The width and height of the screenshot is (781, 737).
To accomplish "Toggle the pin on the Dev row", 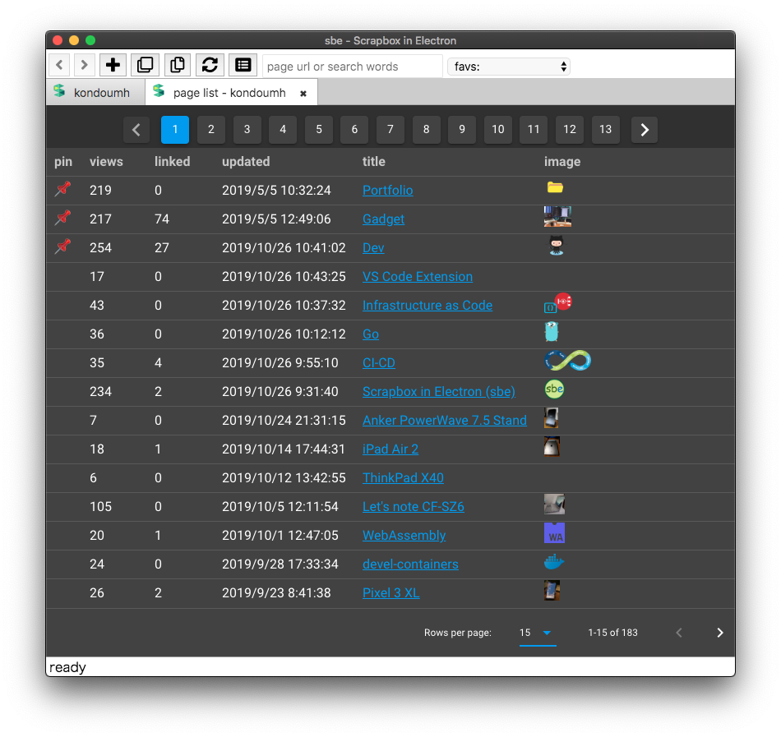I will point(62,247).
